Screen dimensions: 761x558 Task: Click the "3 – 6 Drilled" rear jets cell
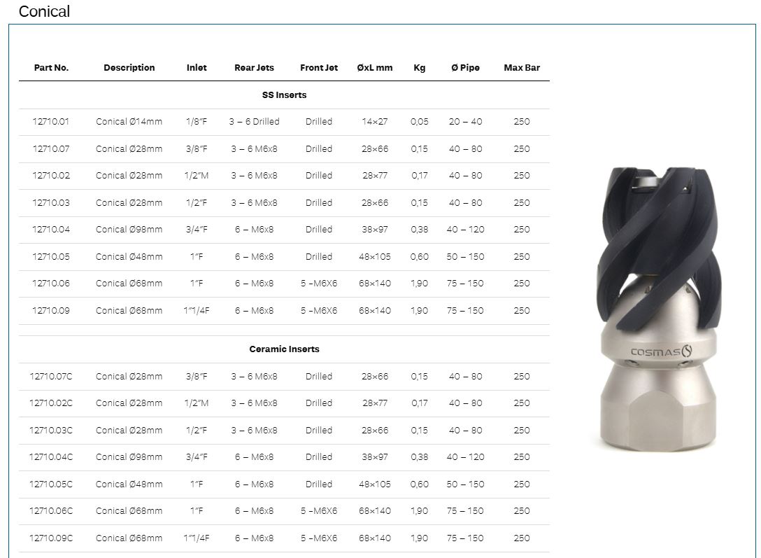254,122
